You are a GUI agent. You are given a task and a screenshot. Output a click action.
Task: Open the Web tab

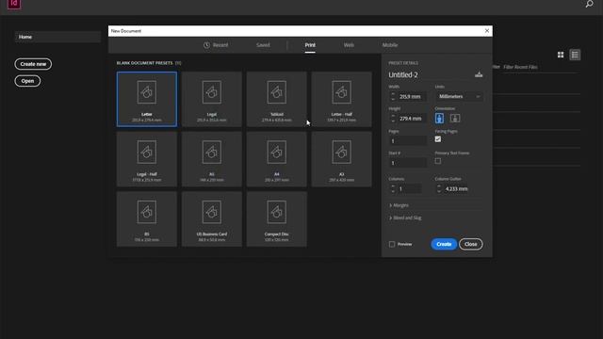pyautogui.click(x=349, y=45)
